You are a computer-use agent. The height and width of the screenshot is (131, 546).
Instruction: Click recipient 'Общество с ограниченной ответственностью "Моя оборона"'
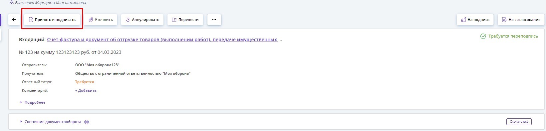[133, 73]
